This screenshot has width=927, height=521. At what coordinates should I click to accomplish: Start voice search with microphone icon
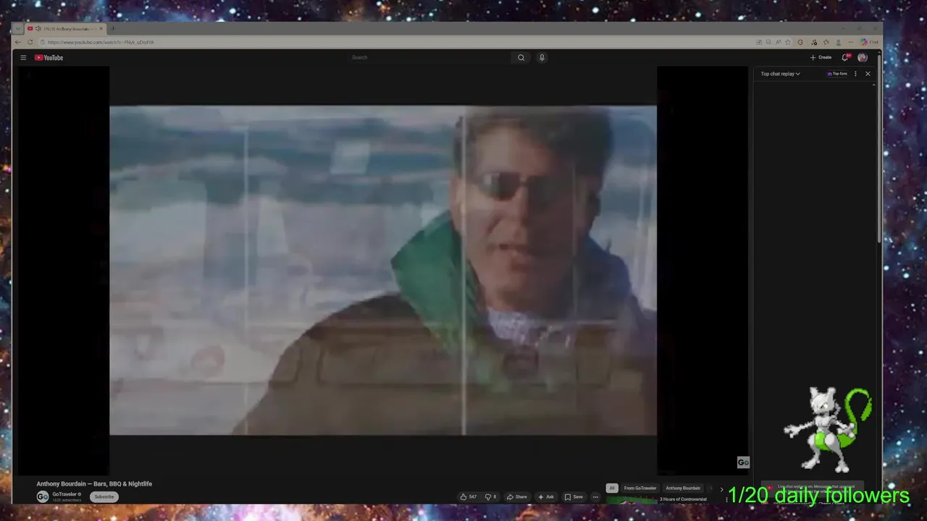[x=542, y=57]
